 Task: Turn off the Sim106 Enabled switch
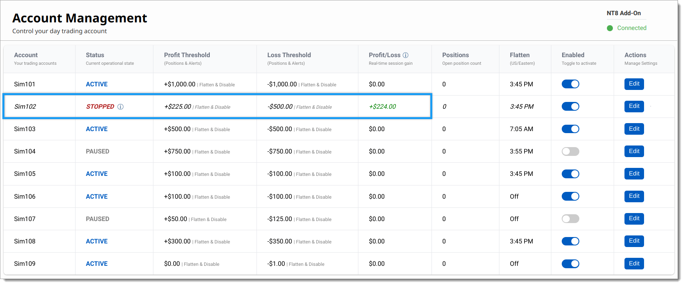[x=570, y=196]
